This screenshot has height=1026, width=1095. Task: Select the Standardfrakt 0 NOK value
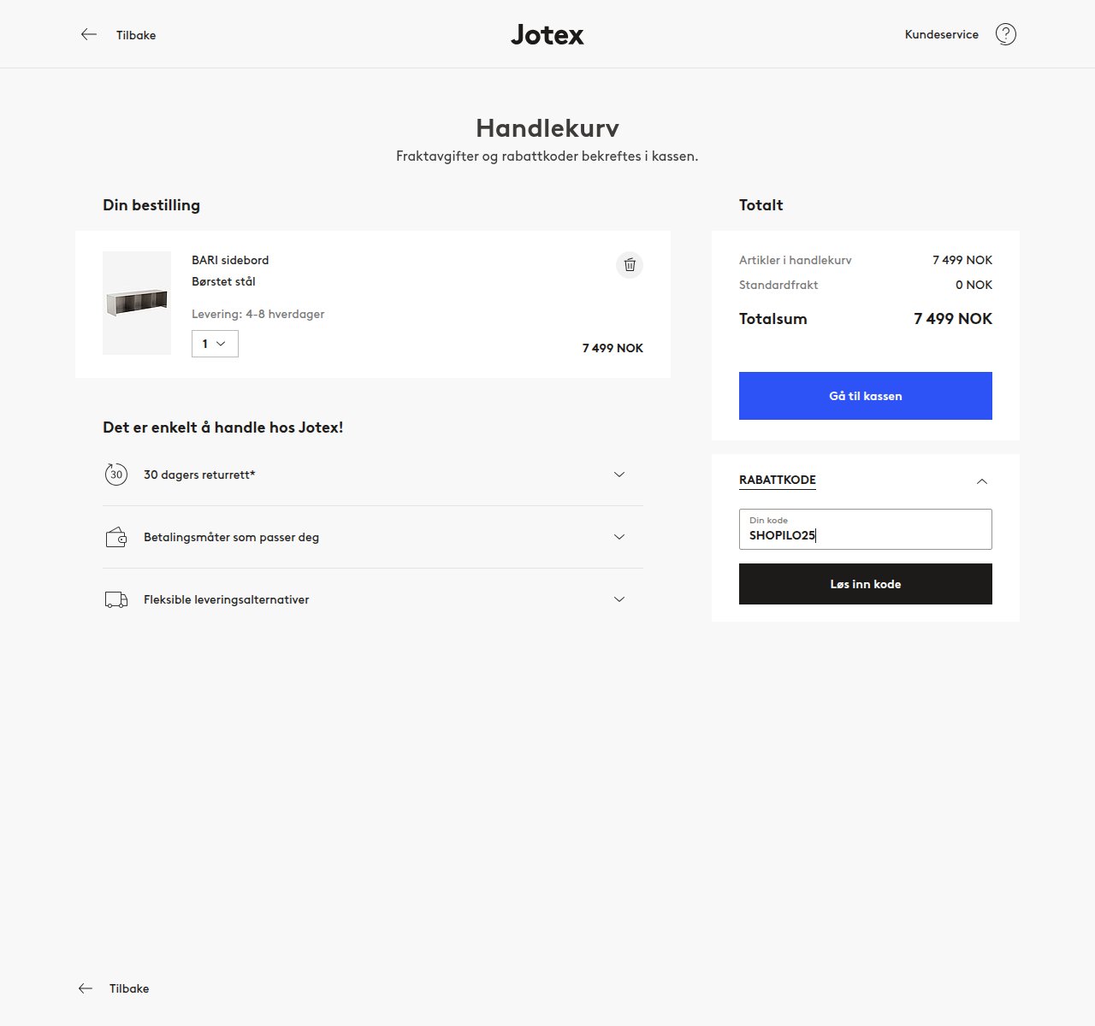click(x=974, y=285)
